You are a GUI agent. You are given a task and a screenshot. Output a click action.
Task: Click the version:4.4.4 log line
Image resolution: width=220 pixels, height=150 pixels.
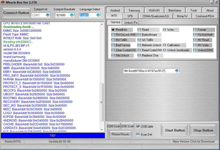[12, 49]
